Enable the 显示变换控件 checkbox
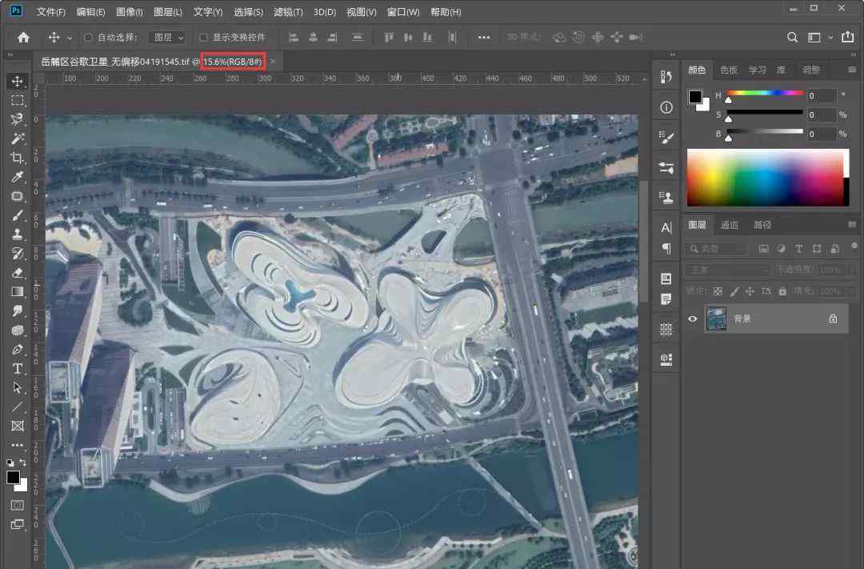Viewport: 864px width, 569px height. click(203, 38)
